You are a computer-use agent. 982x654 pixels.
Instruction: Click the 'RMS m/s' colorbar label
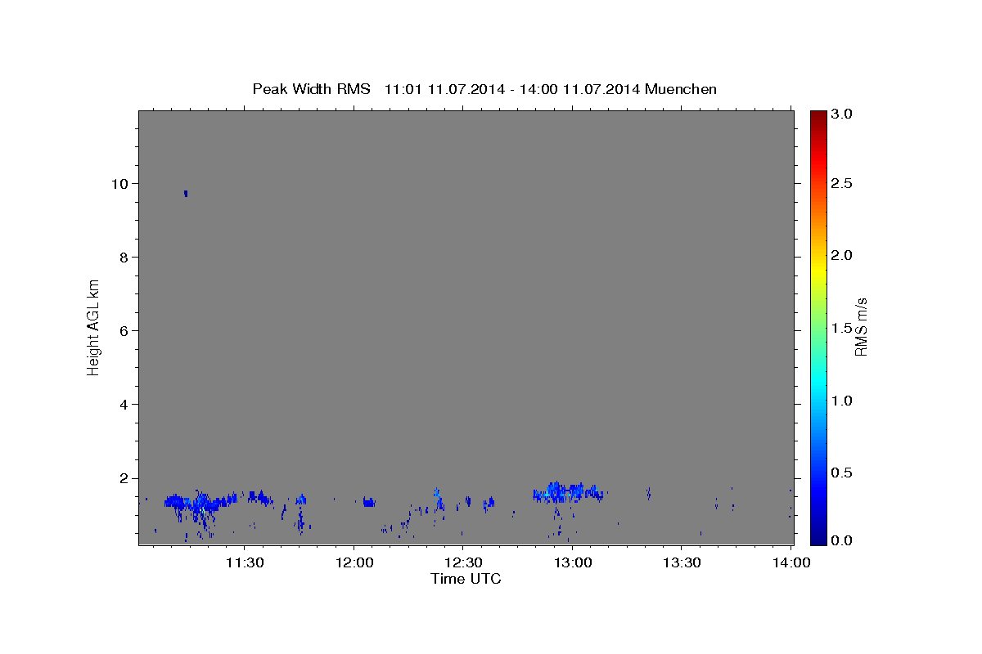point(861,327)
